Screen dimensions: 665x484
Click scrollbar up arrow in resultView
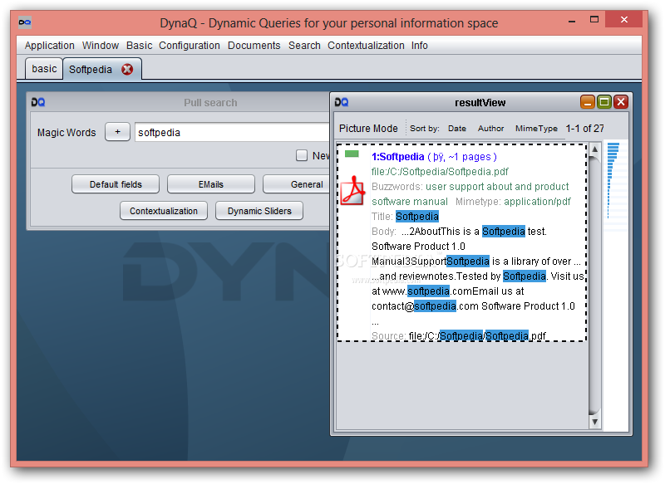pos(594,149)
